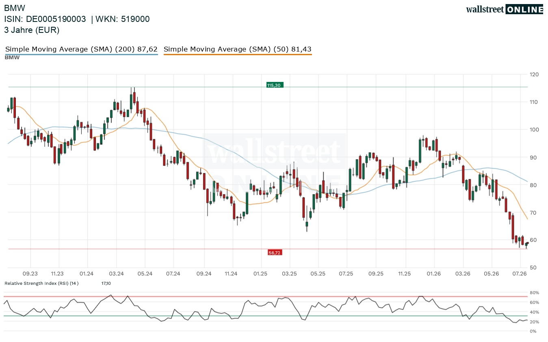Select the SMA (50) 81,43 legend entry
This screenshot has width=548, height=342.
coord(238,49)
